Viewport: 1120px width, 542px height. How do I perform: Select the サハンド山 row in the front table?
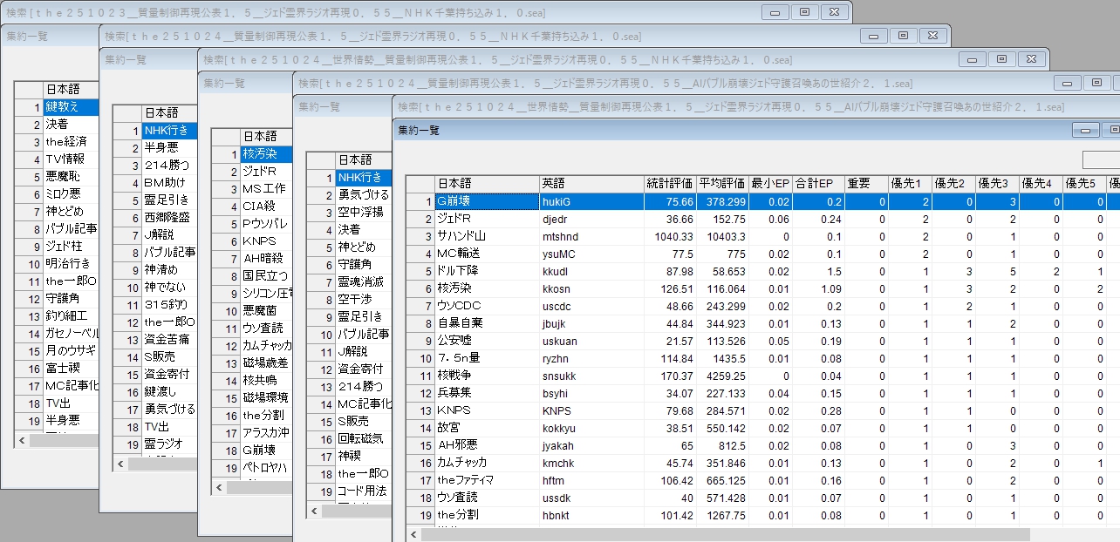(x=486, y=236)
